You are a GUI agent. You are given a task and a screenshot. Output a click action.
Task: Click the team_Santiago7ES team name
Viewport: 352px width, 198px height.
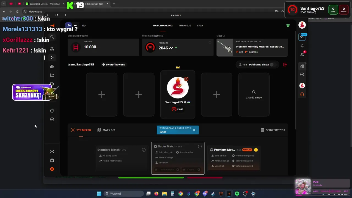[x=81, y=65]
